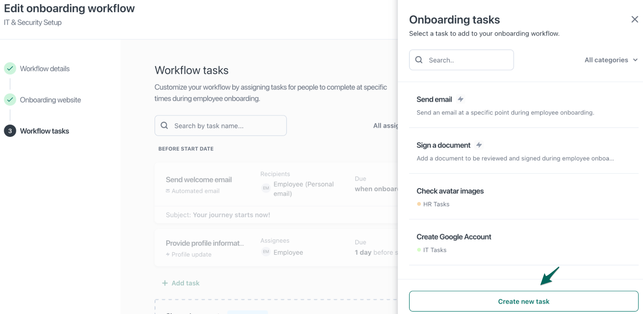The image size is (643, 314).
Task: Expand the All assignees filter
Action: 386,125
